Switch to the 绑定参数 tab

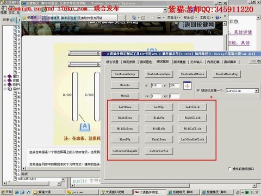click(x=129, y=62)
